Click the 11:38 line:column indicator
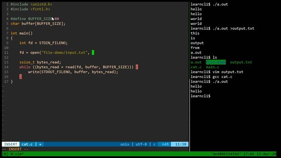The image size is (281, 158). coord(180,144)
